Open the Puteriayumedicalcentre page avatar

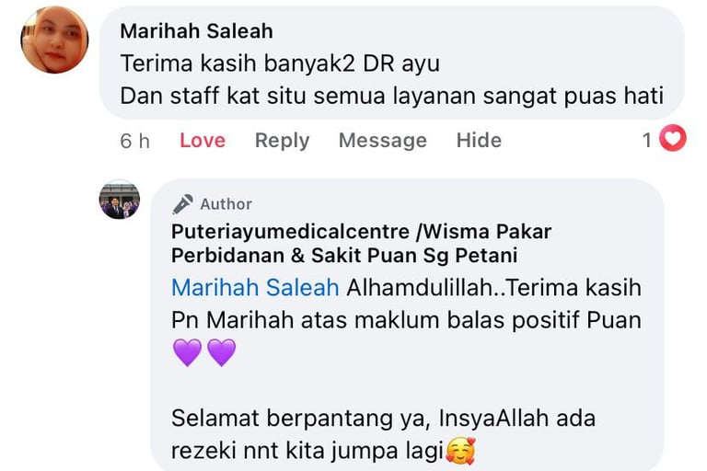click(120, 200)
